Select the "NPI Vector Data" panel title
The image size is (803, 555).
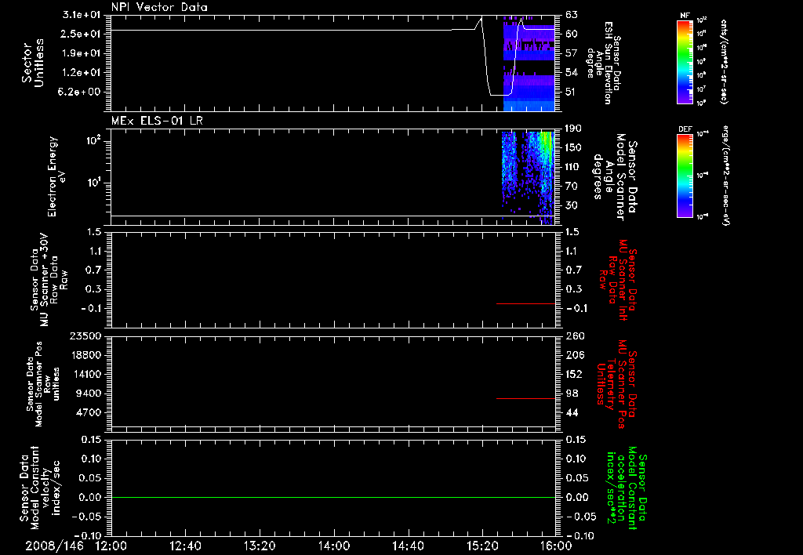159,7
